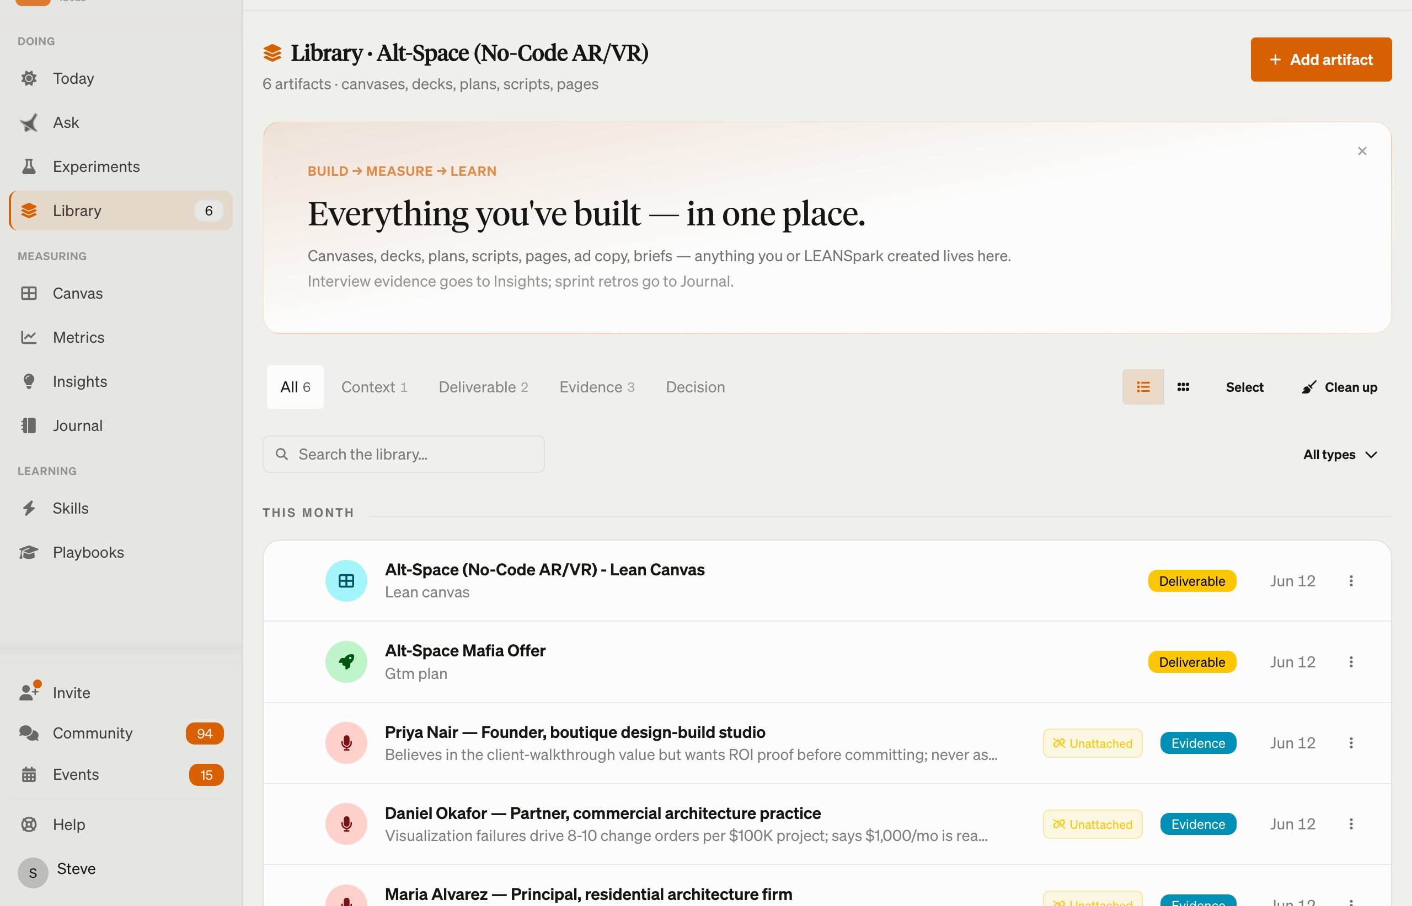
Task: Click the Playbooks graduation cap icon
Action: click(29, 552)
